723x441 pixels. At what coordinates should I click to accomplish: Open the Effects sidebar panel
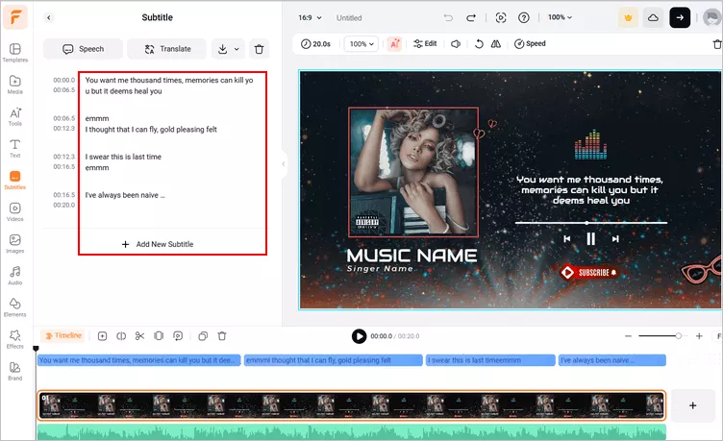coord(14,339)
